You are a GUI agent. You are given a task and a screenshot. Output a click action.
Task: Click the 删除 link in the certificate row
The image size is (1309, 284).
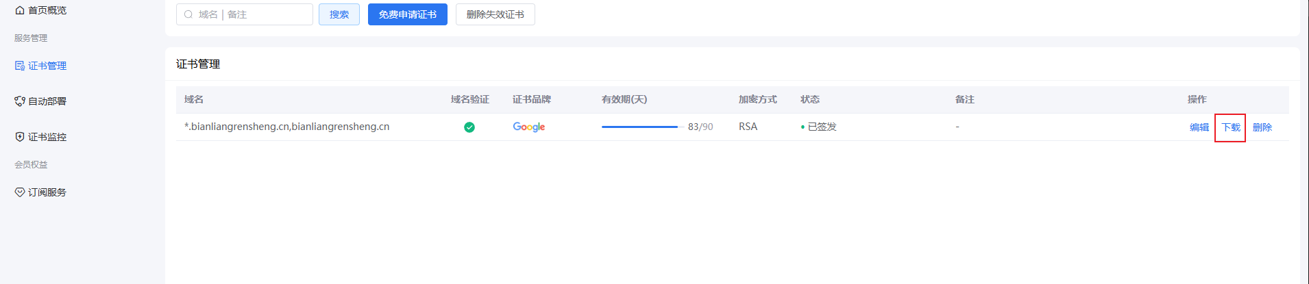pos(1262,127)
